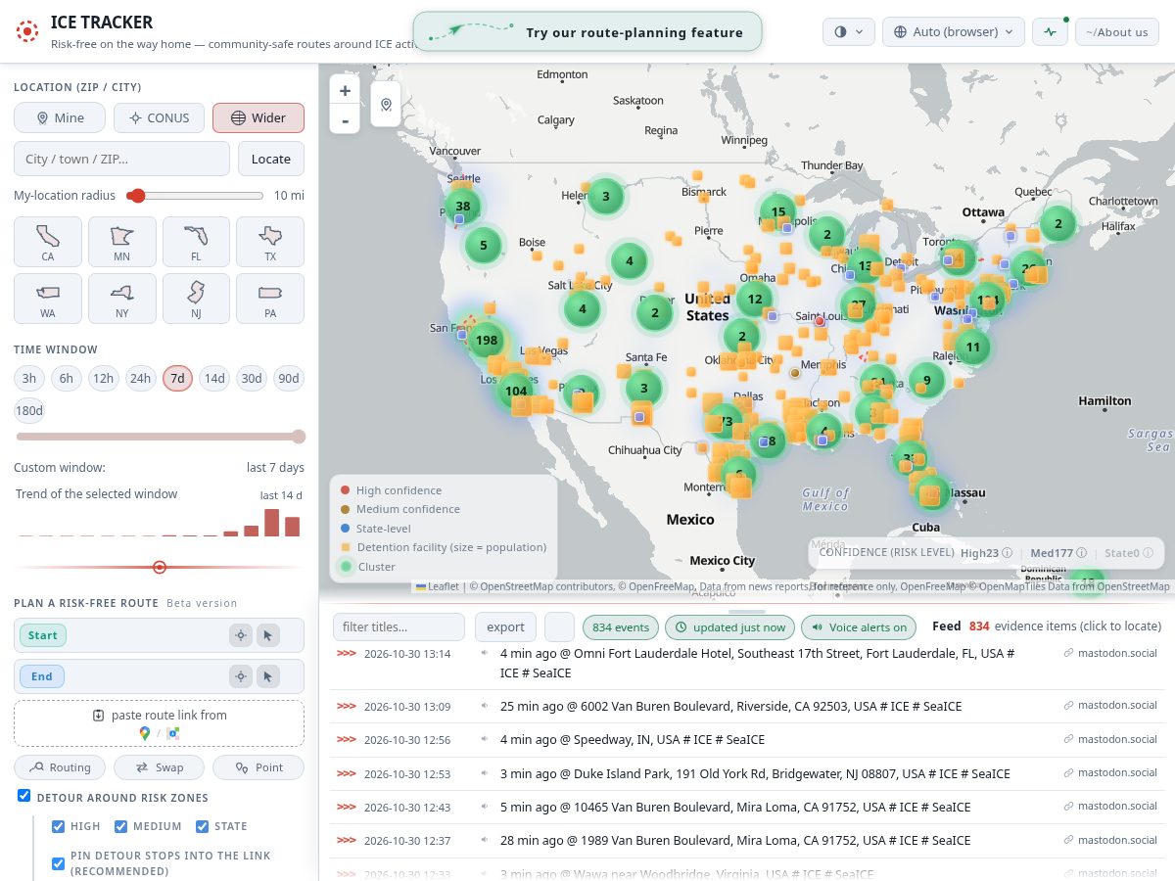Open cluster 198 near San Francisco
The image size is (1175, 881).
coord(485,341)
